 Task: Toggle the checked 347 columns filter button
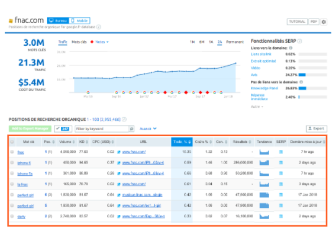pos(63,129)
